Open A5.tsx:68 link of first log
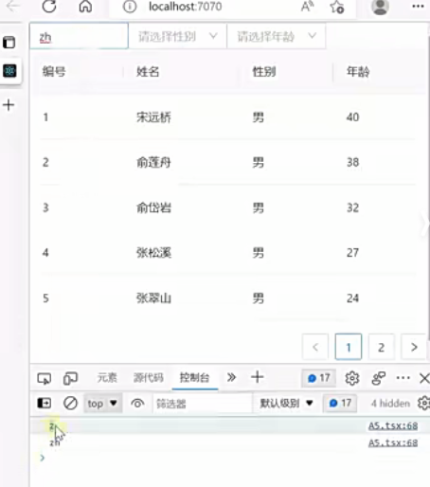Viewport: 430px width, 487px height. [393, 426]
